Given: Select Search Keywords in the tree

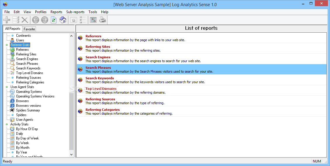Looking at the screenshot, I should pyautogui.click(x=28, y=68).
